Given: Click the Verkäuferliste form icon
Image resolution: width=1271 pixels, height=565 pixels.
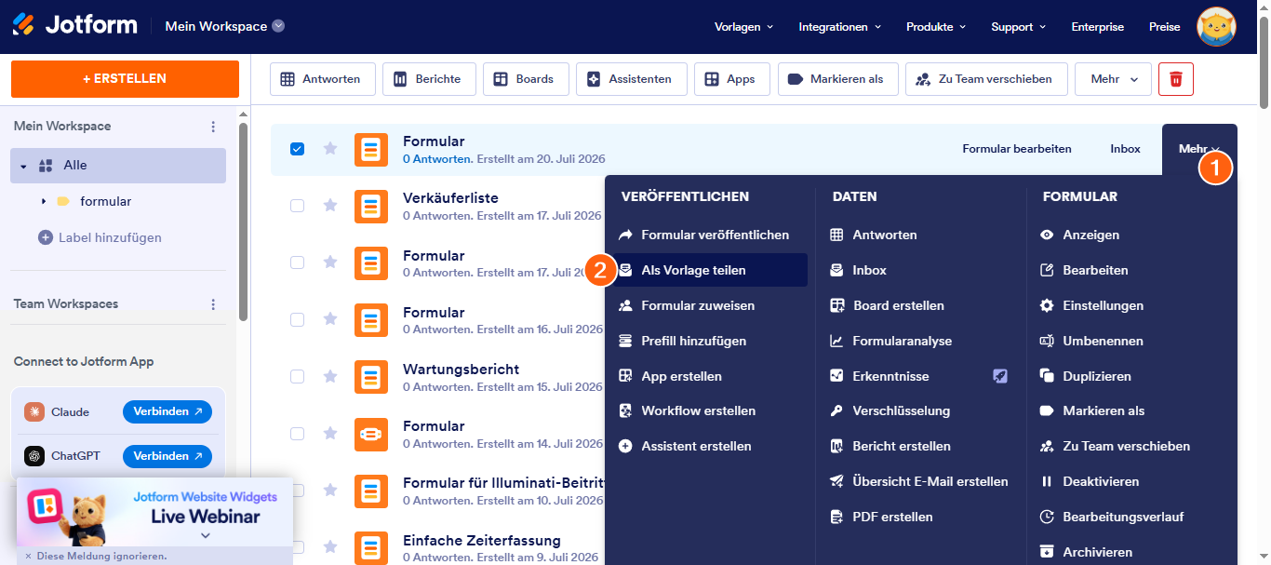Looking at the screenshot, I should [x=371, y=206].
